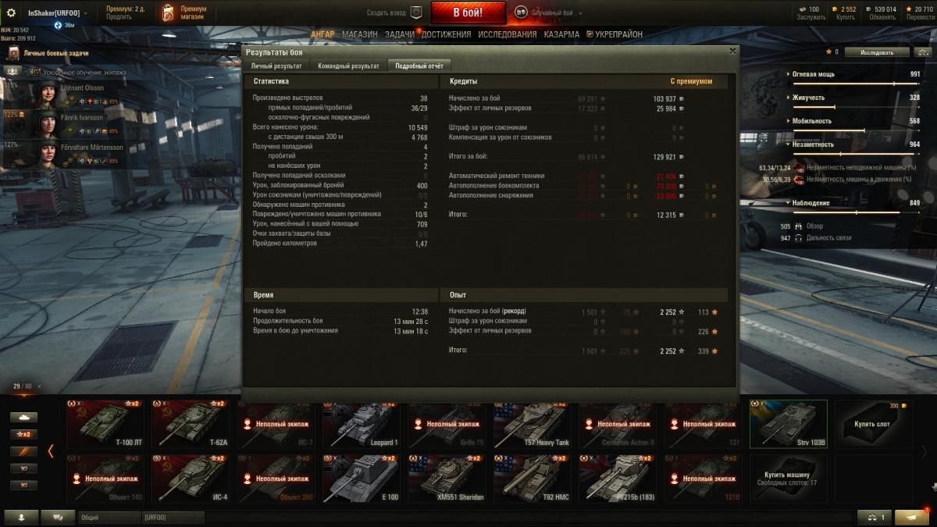
Task: Click the Исследовать button
Action: coord(878,52)
